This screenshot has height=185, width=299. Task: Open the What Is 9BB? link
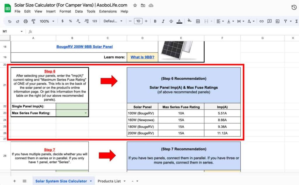click(142, 57)
